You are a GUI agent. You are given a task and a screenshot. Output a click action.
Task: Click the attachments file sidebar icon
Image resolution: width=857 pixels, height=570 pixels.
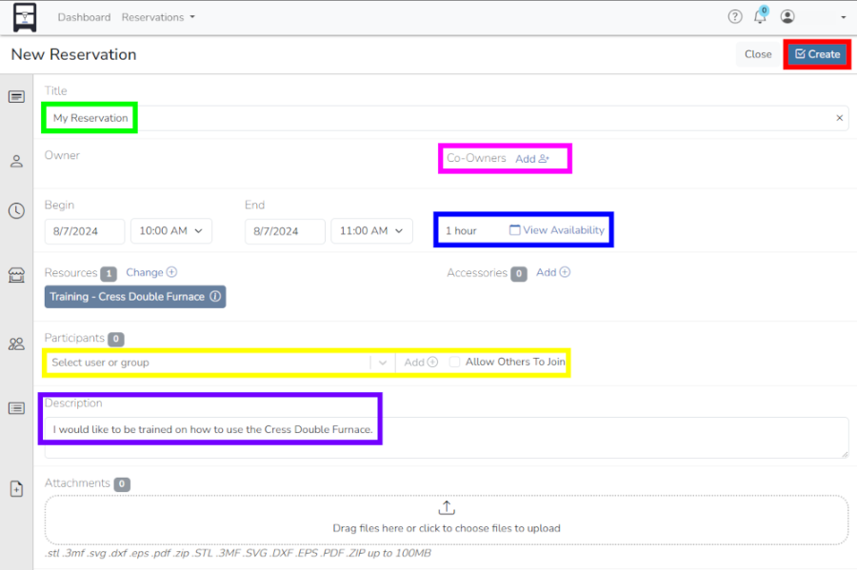pos(16,488)
